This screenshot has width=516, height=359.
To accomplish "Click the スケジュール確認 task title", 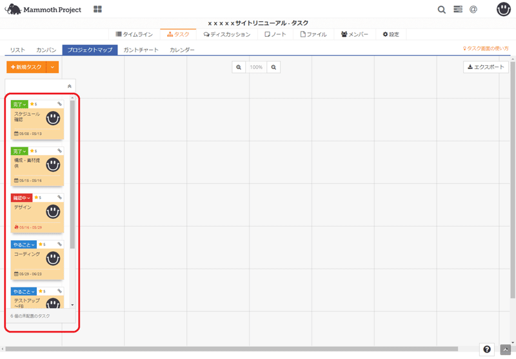I will [x=27, y=117].
